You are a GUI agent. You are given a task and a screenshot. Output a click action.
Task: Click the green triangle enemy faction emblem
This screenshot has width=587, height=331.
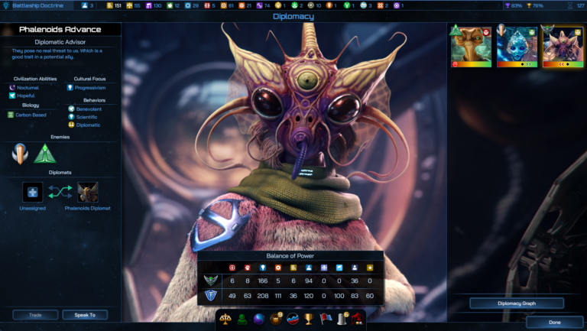[x=45, y=155]
